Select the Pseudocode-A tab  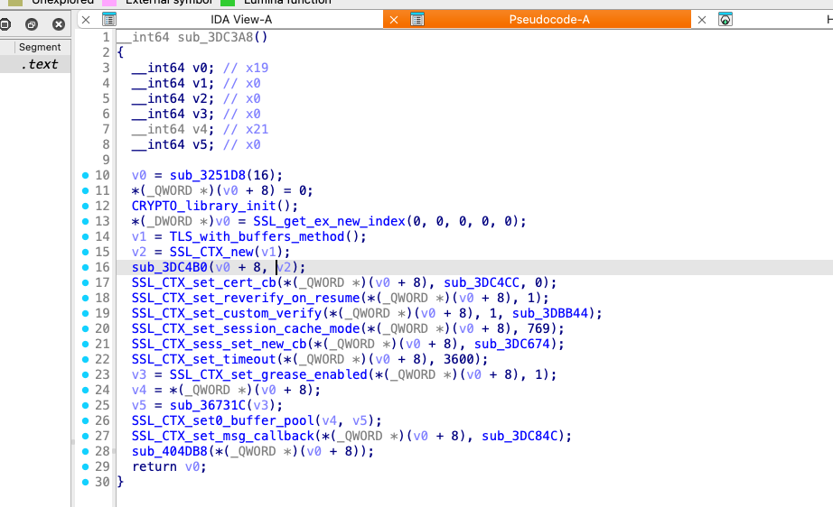548,20
